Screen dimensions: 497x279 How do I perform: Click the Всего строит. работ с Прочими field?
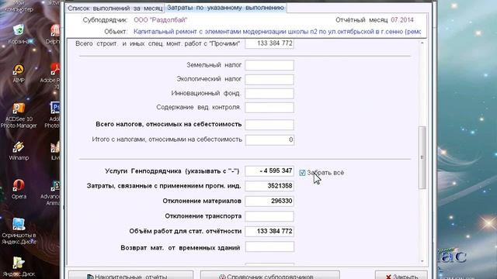tap(269, 43)
